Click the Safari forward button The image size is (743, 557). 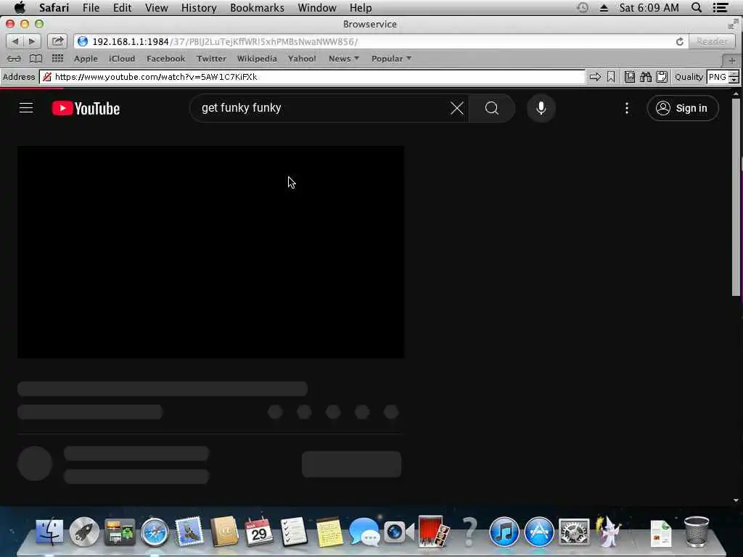32,41
